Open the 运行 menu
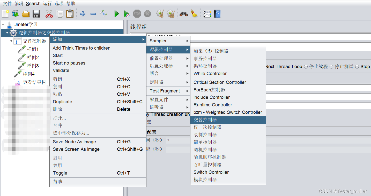Screen dimensions: 371x196 pos(47,4)
